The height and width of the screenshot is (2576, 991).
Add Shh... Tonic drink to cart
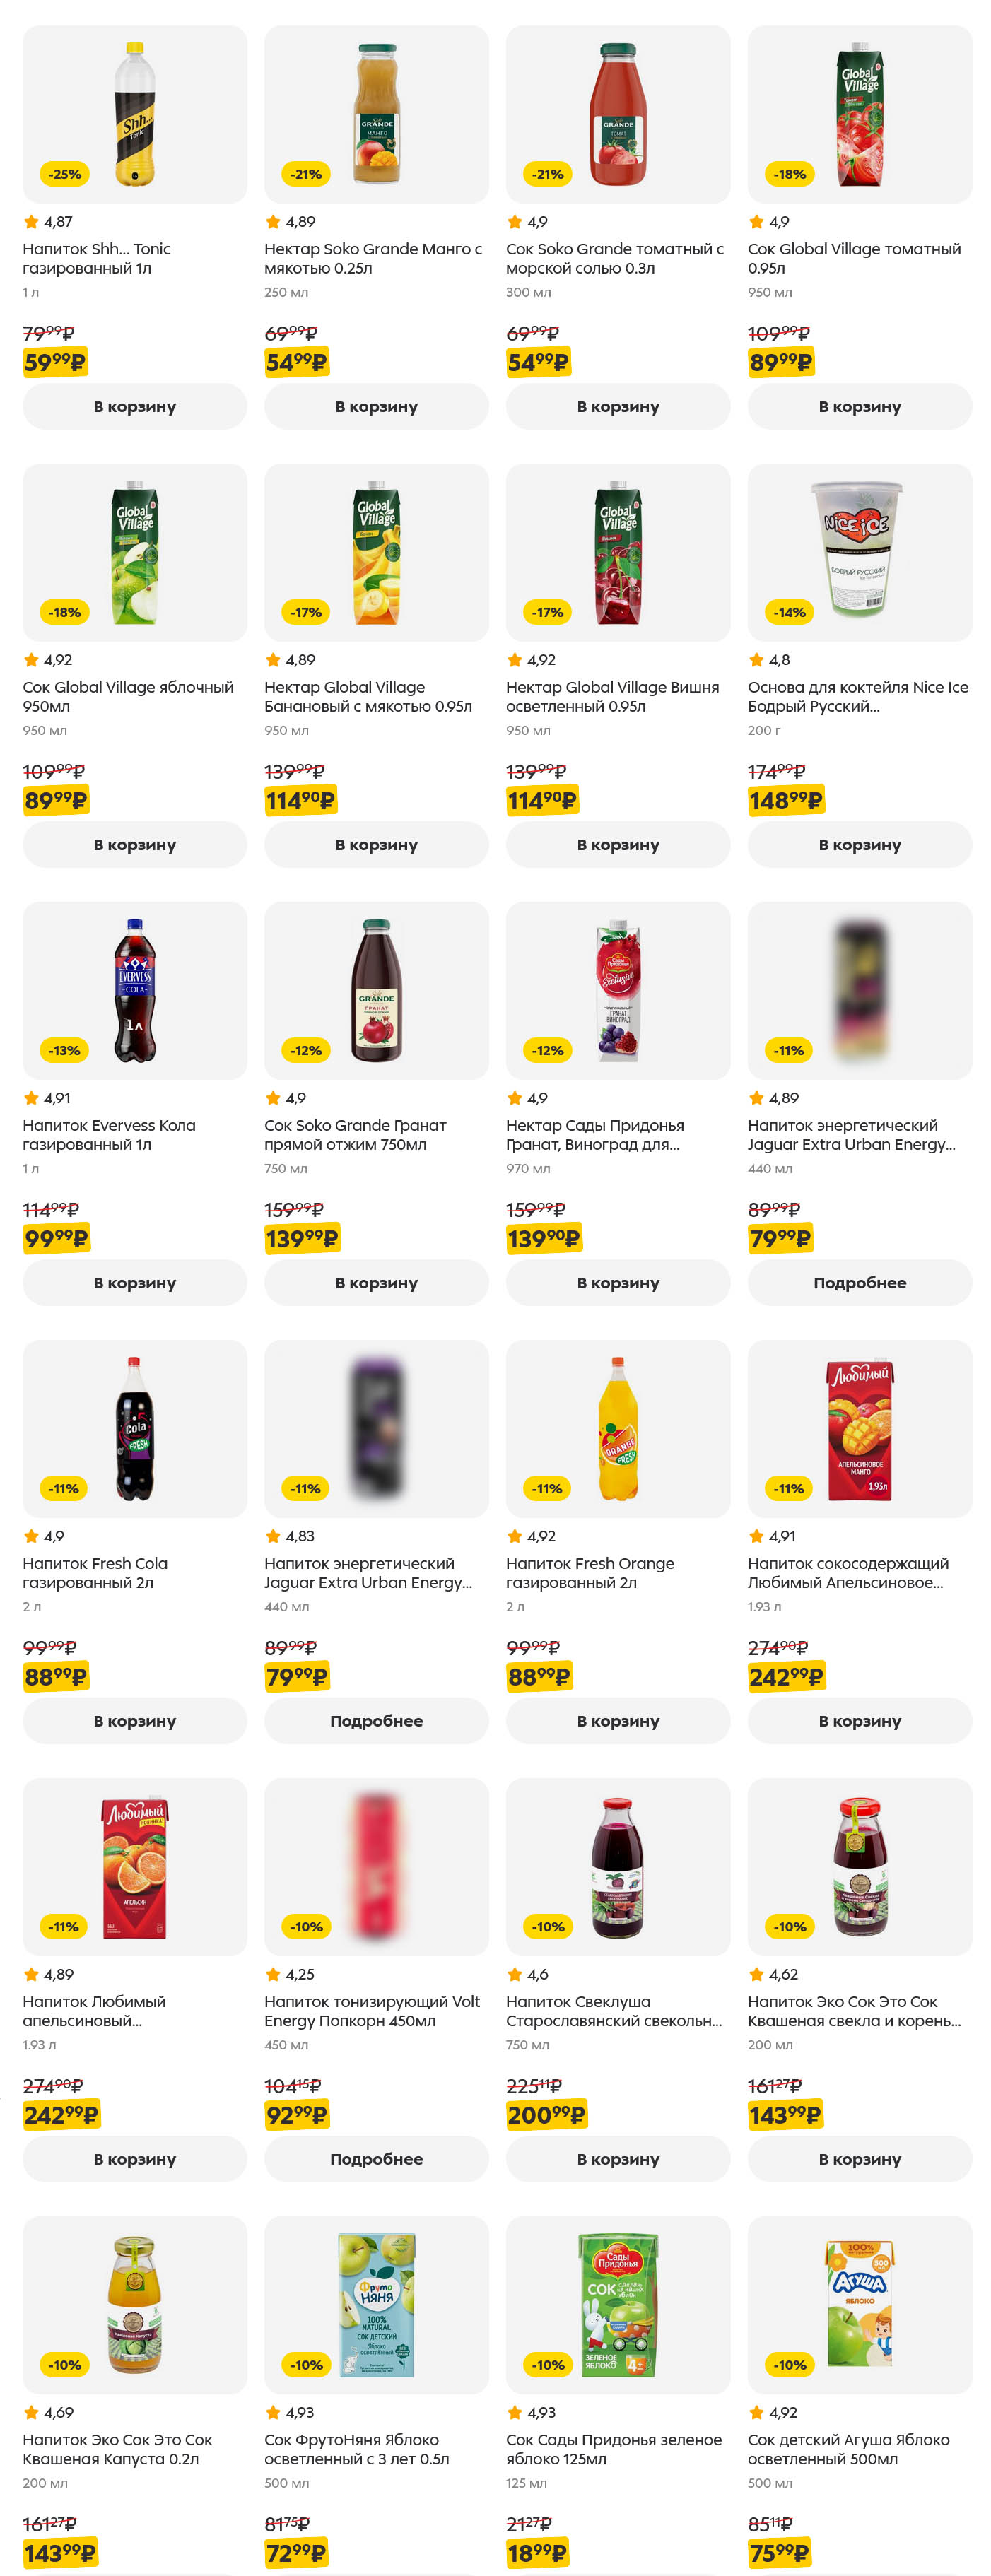[134, 407]
